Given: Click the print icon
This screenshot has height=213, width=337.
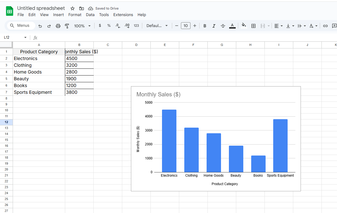Looking at the screenshot, I should tap(58, 26).
